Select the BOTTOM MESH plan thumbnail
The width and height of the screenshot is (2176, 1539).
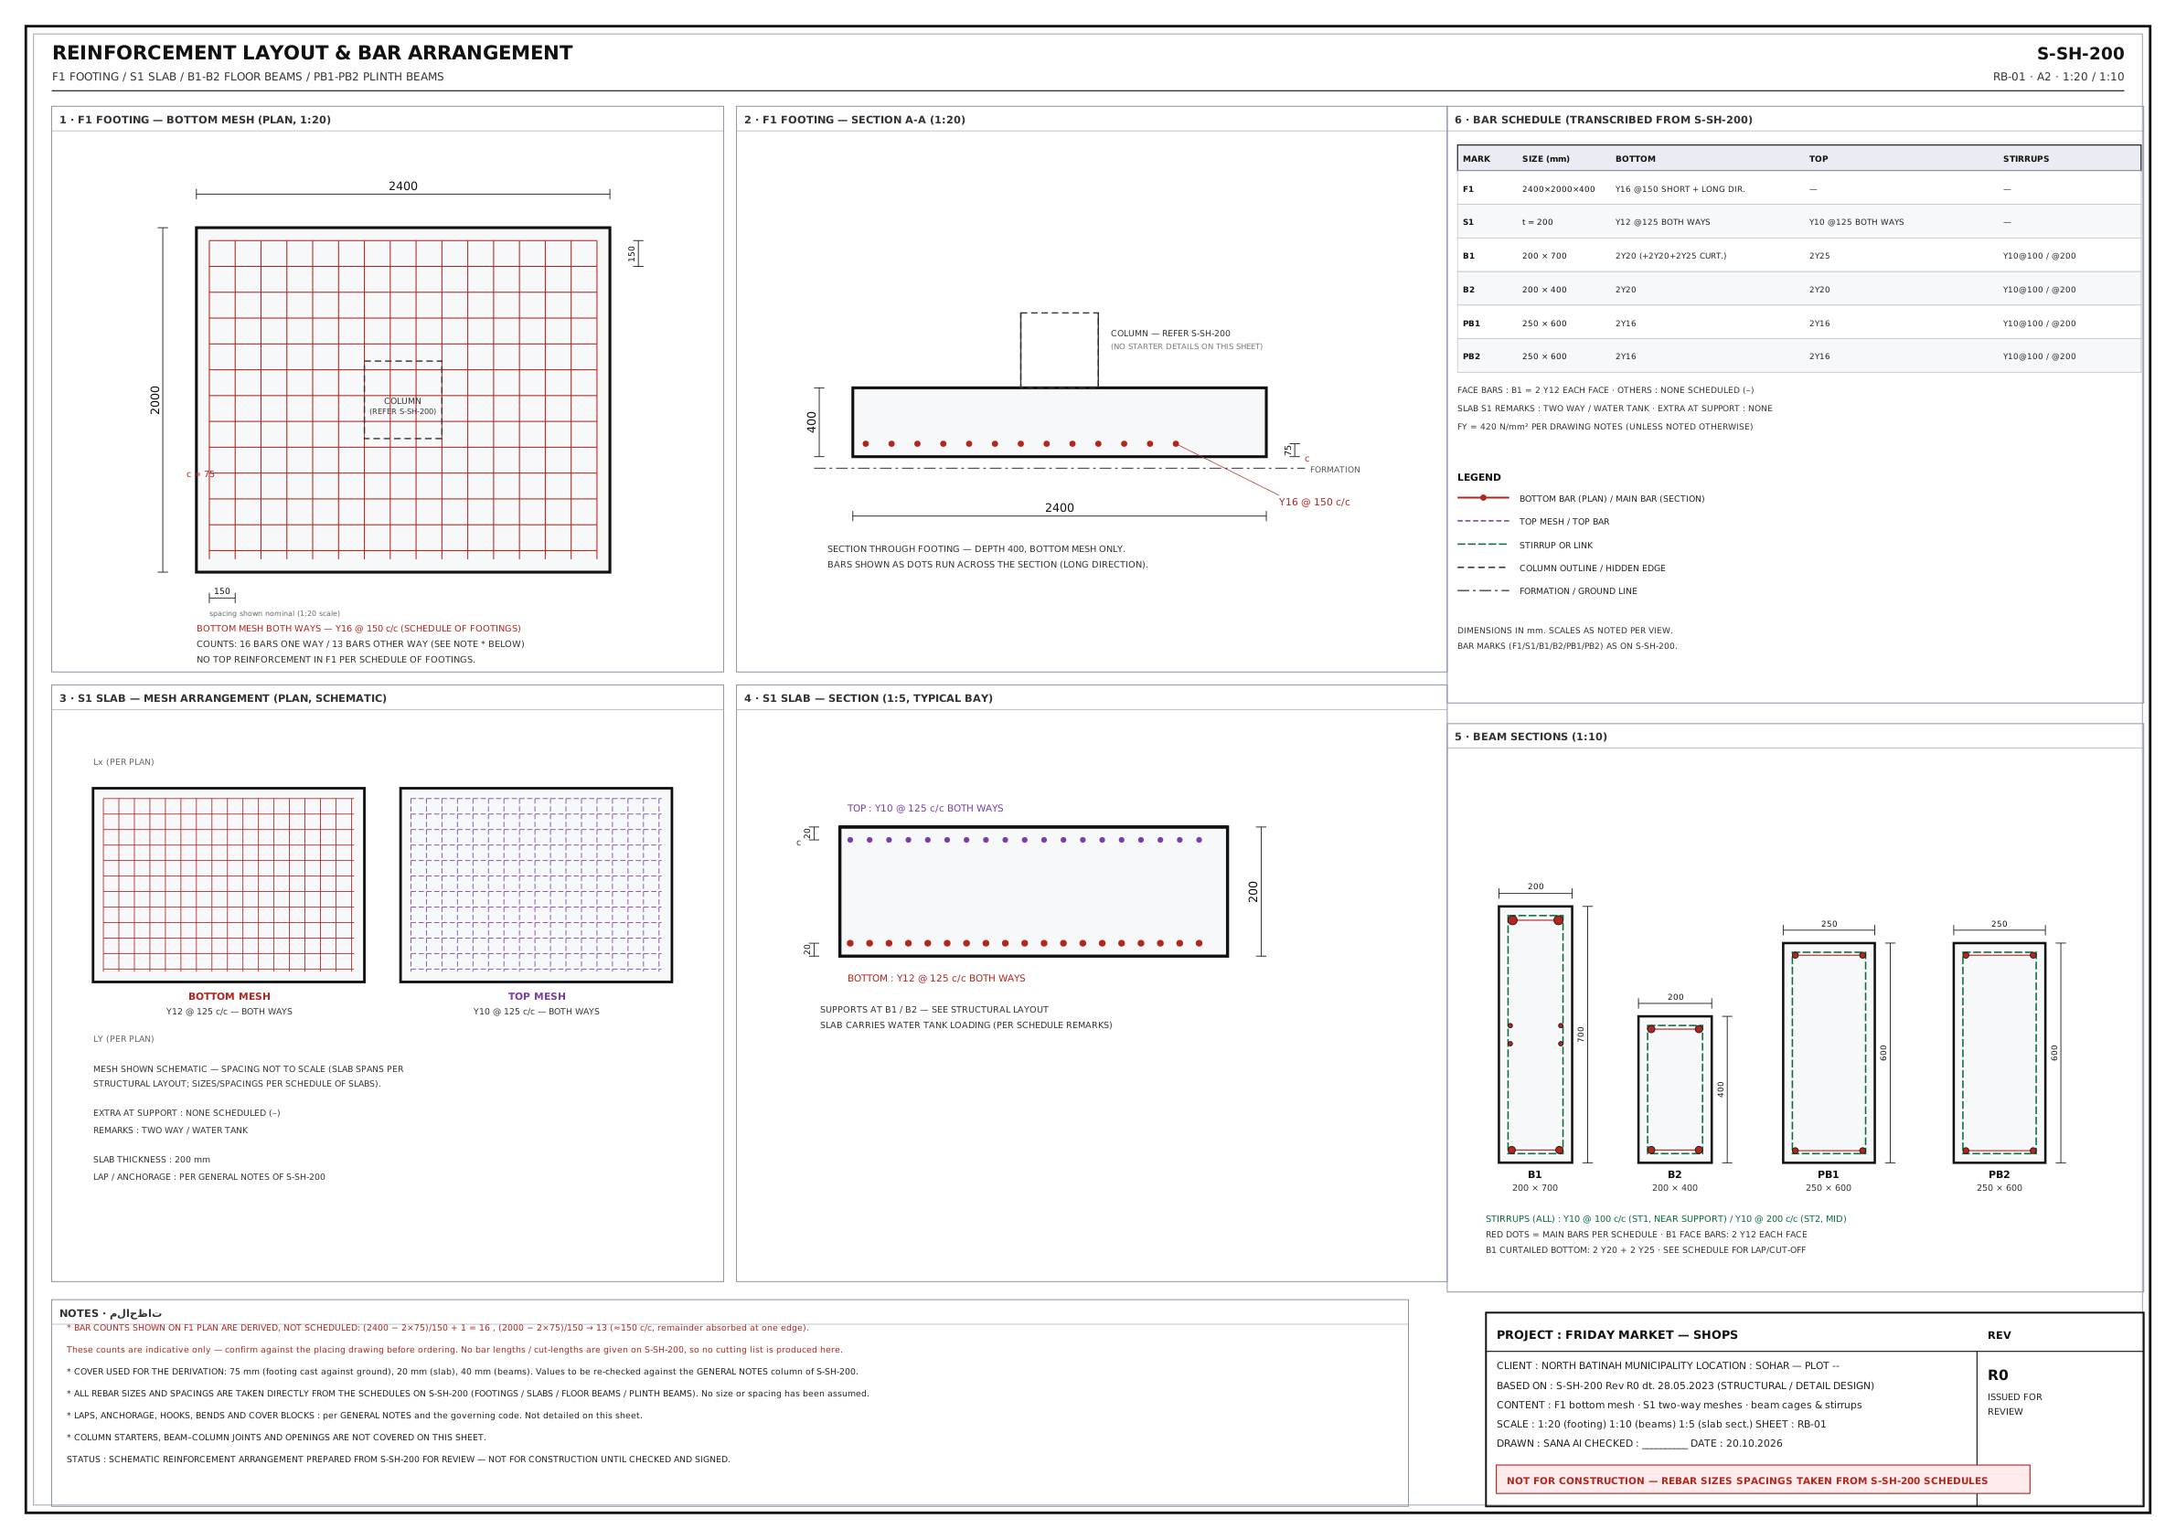pos(229,886)
